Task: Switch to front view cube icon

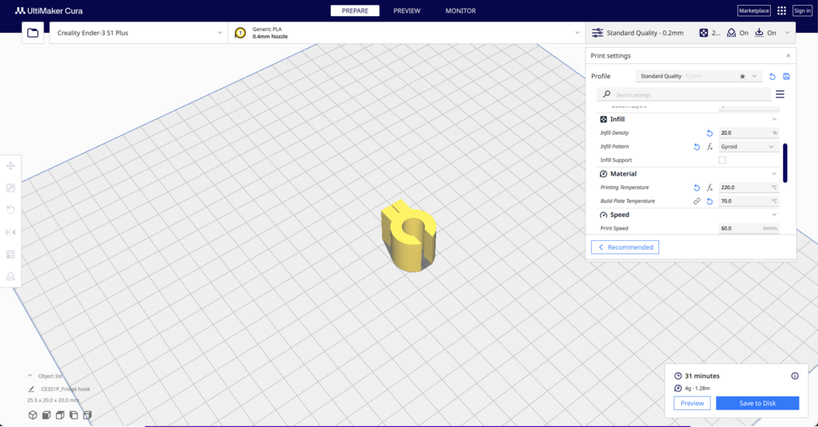Action: click(46, 415)
